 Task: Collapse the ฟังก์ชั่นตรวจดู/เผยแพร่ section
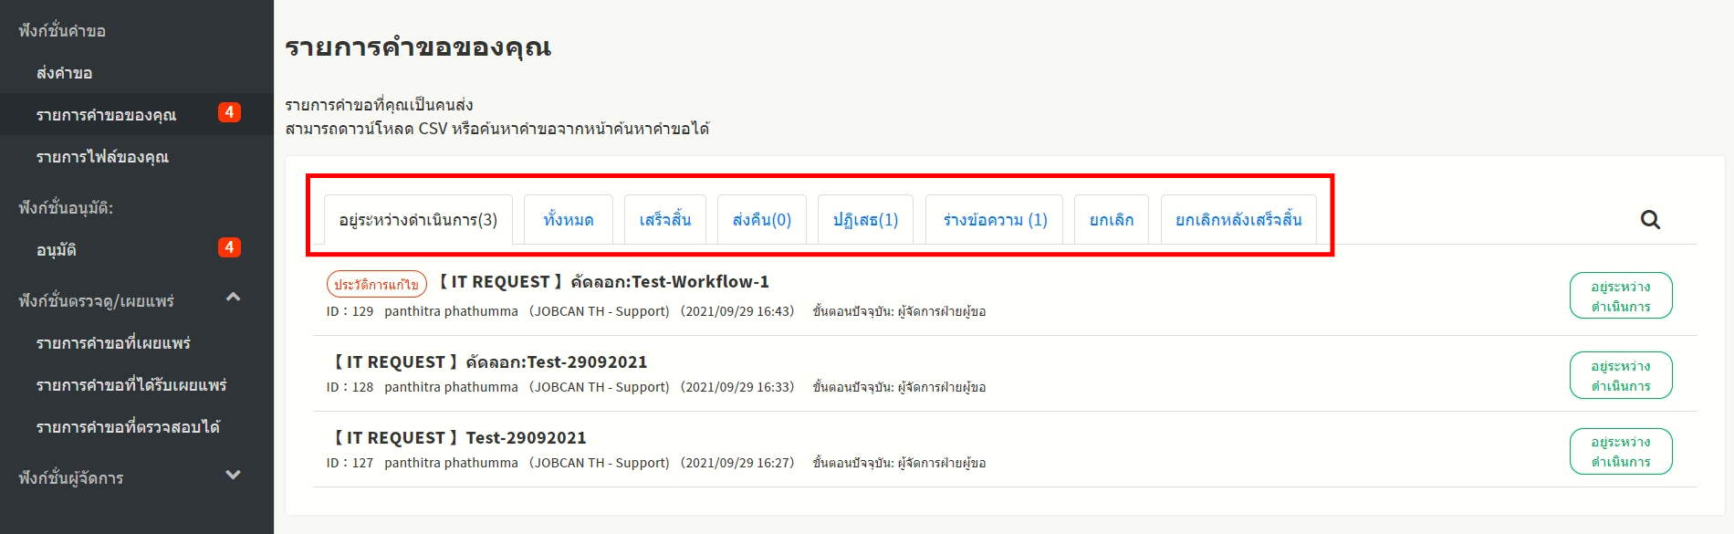click(233, 298)
